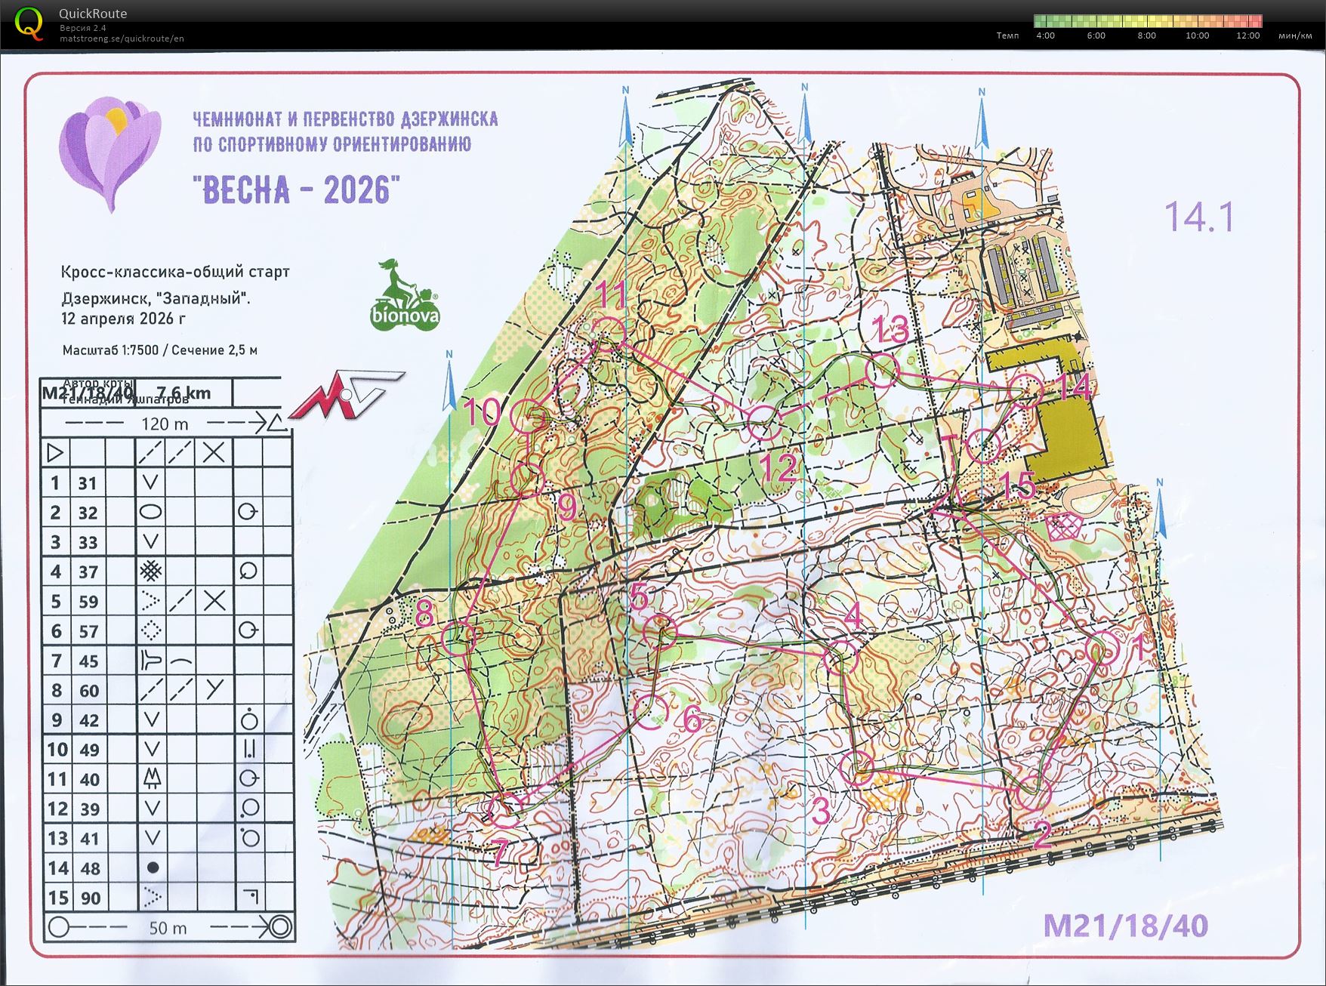1326x986 pixels.
Task: Select control circle 11 on the map
Action: pyautogui.click(x=608, y=332)
